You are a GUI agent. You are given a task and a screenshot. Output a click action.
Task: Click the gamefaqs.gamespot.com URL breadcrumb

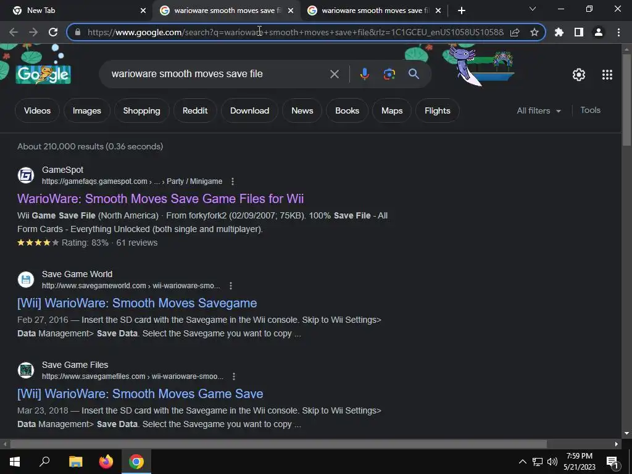pos(132,181)
